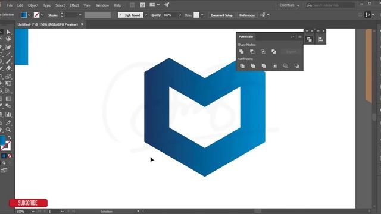Image resolution: width=381 pixels, height=214 pixels.
Task: Open the Essentials workspace switcher
Action: pos(289,5)
